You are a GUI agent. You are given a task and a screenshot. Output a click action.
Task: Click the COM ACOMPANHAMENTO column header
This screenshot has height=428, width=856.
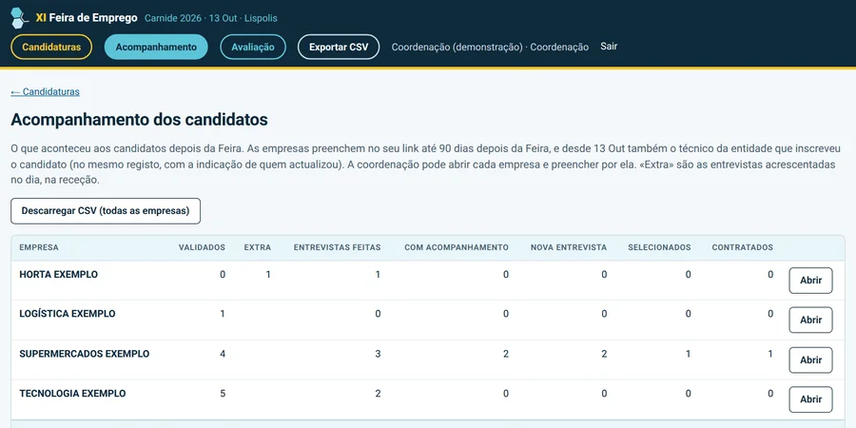tap(457, 247)
